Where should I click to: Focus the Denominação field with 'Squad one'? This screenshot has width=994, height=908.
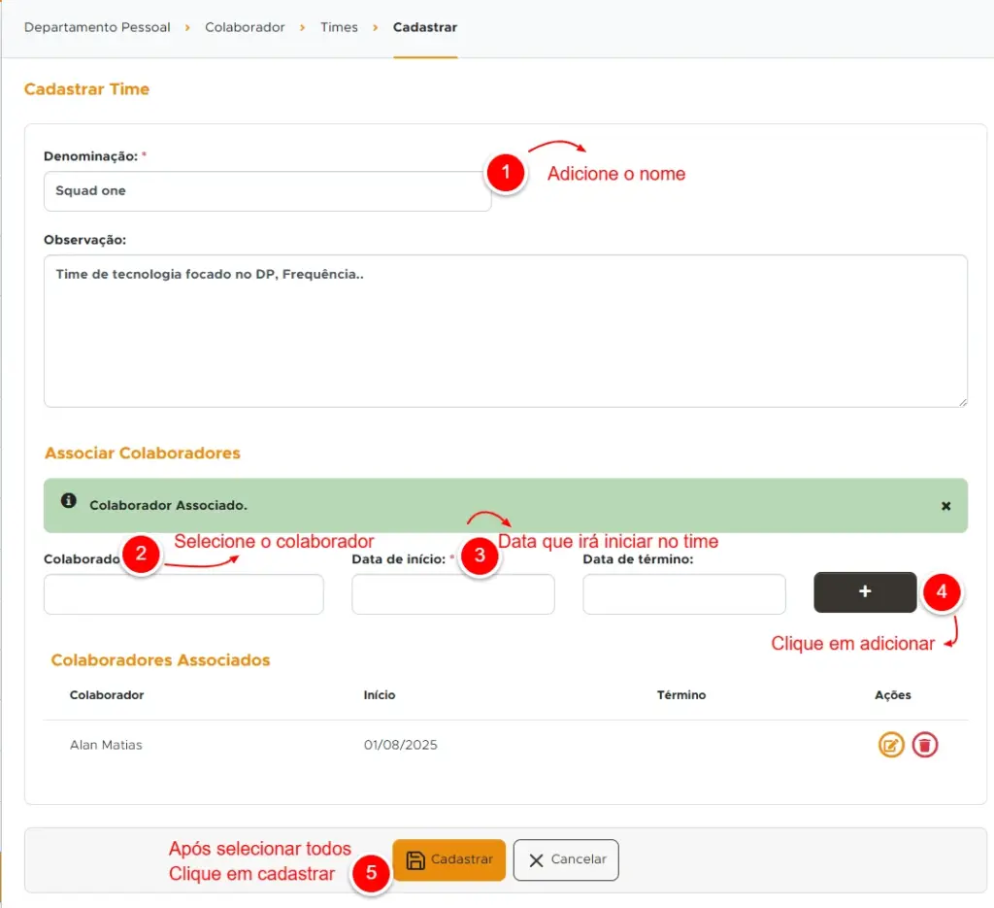(x=267, y=191)
